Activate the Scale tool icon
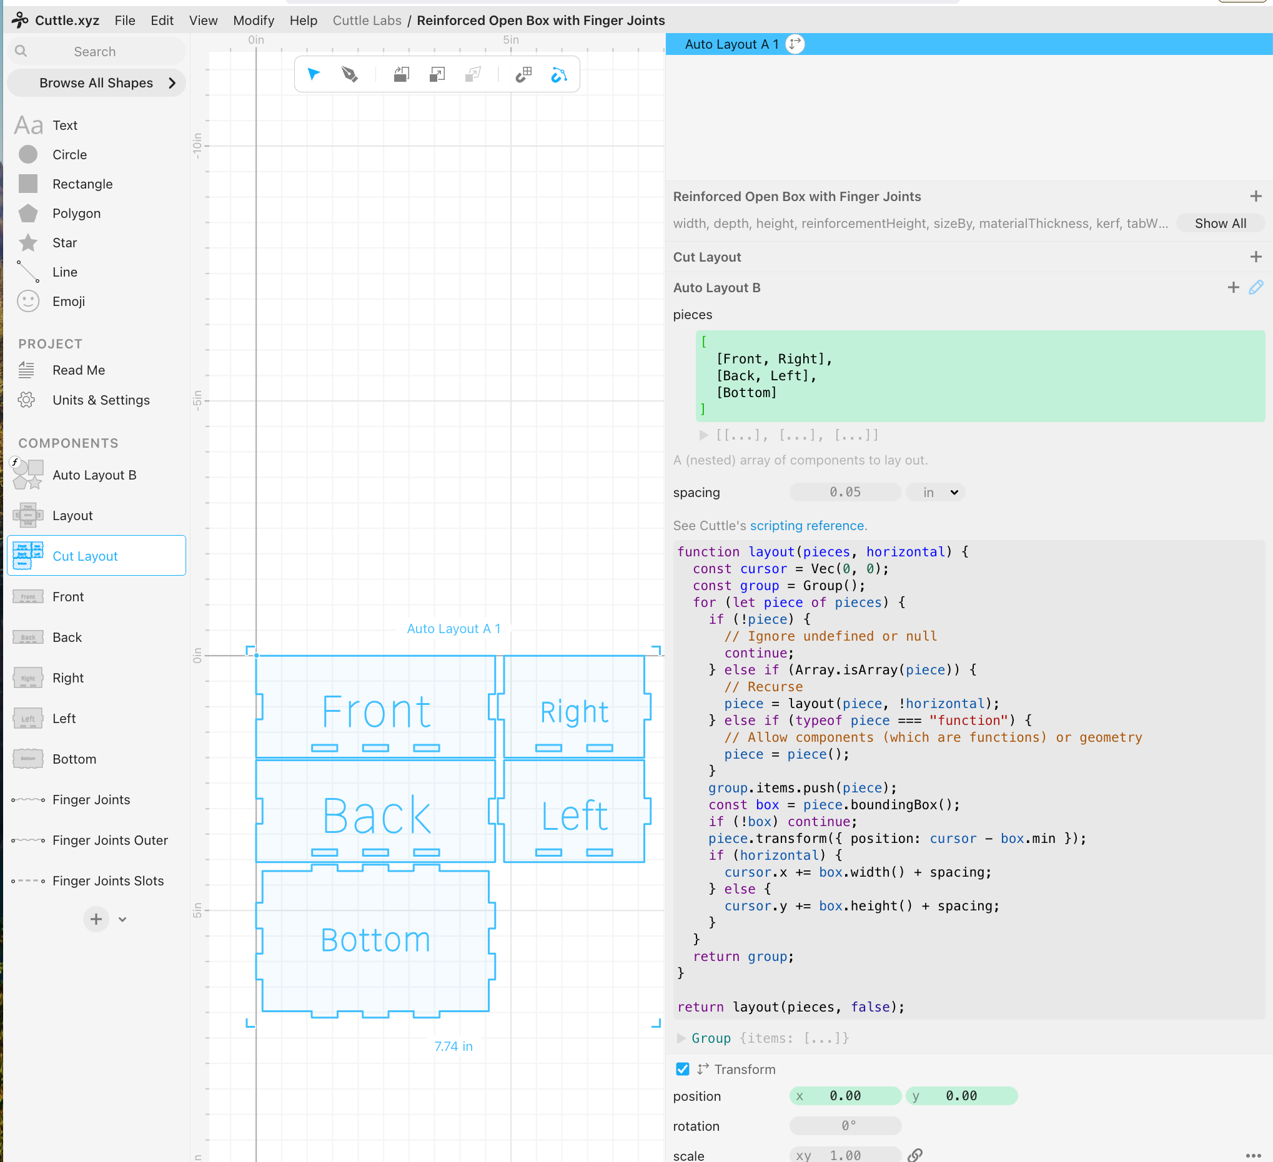The image size is (1273, 1162). pyautogui.click(x=437, y=74)
